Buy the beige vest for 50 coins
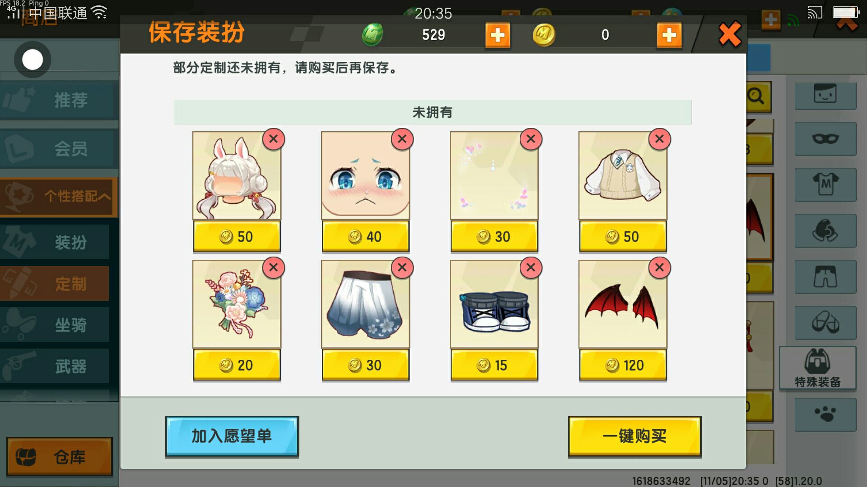The height and width of the screenshot is (487, 867). (x=623, y=236)
